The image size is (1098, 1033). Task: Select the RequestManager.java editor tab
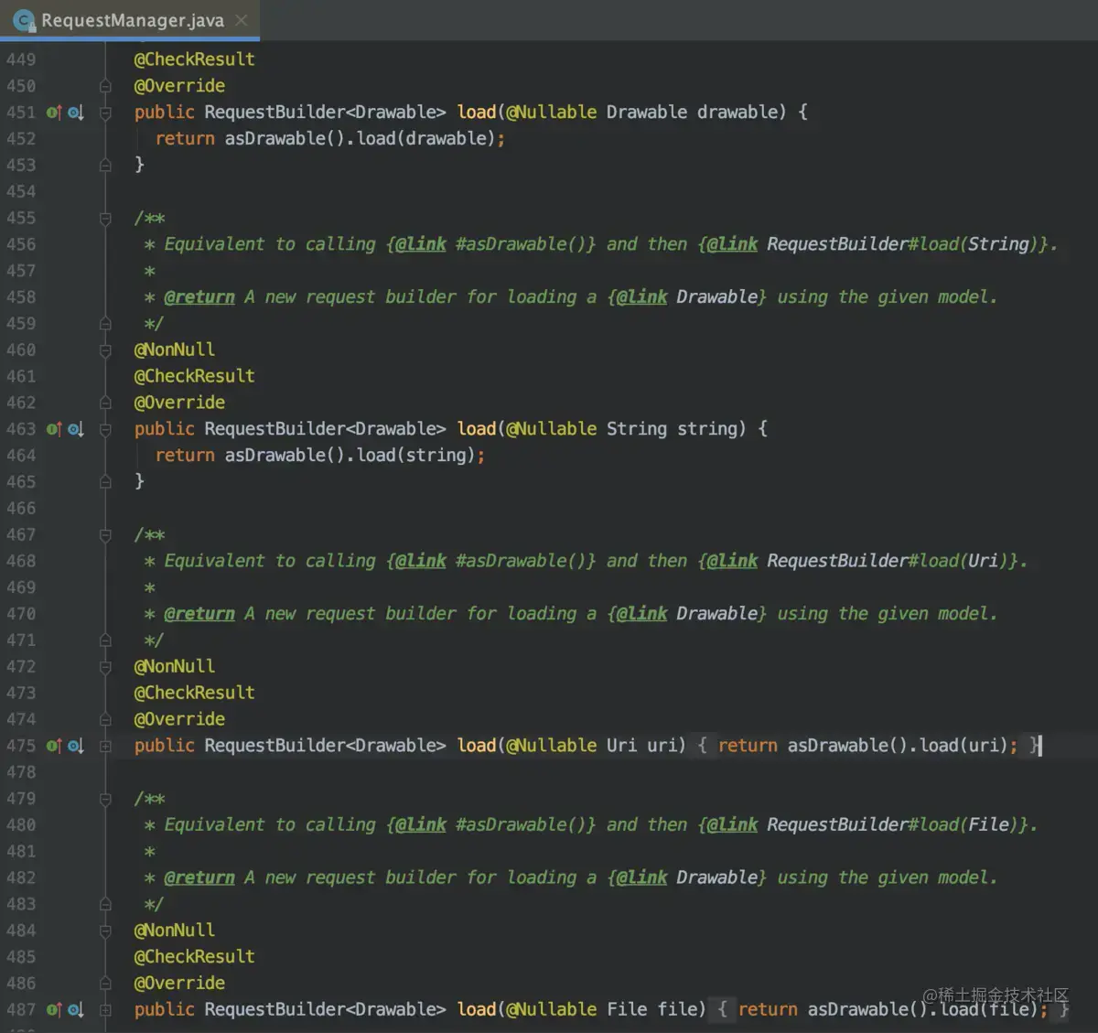tap(130, 20)
